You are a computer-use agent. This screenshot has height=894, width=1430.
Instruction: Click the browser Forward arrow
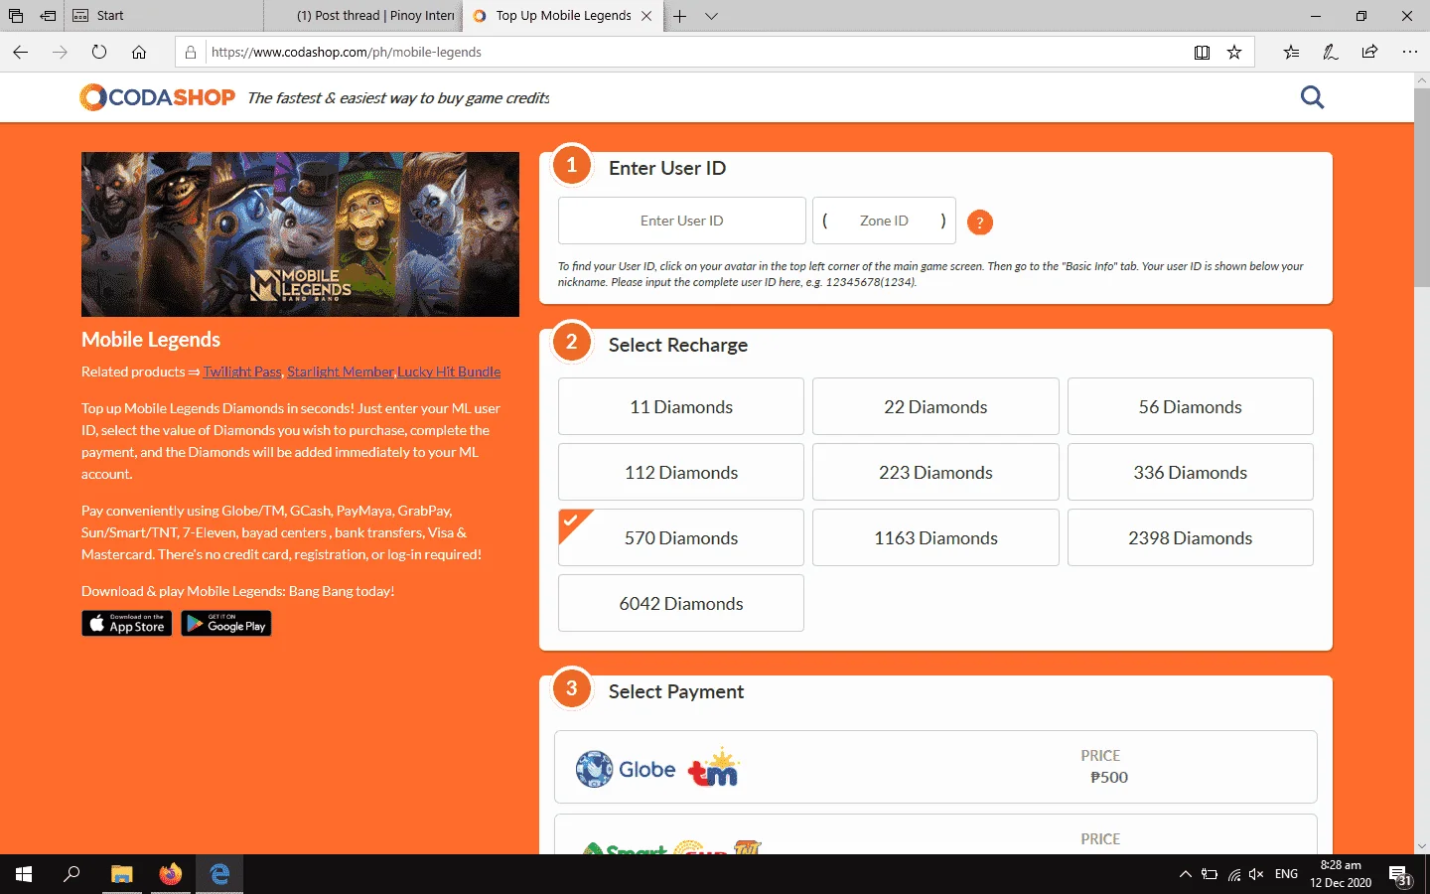tap(60, 52)
